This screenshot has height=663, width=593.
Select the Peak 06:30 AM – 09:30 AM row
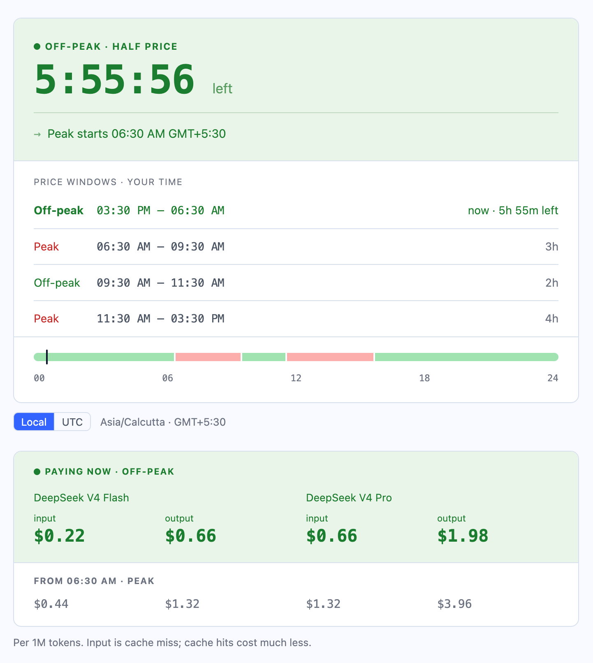click(296, 247)
